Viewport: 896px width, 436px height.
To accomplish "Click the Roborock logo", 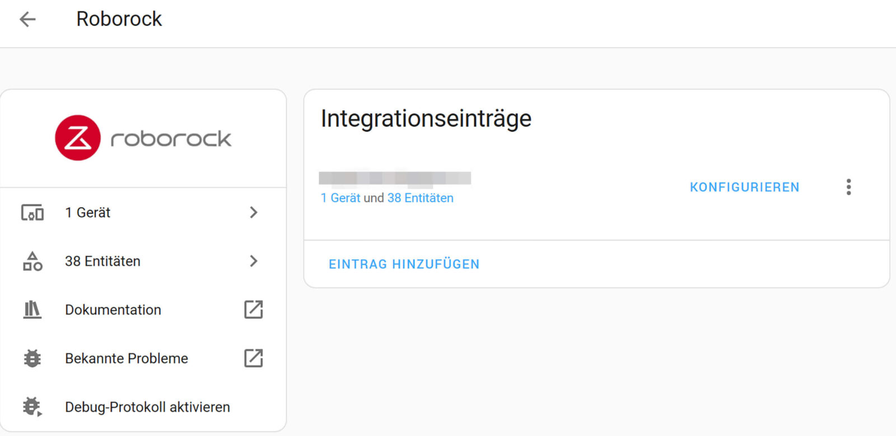I will (143, 138).
